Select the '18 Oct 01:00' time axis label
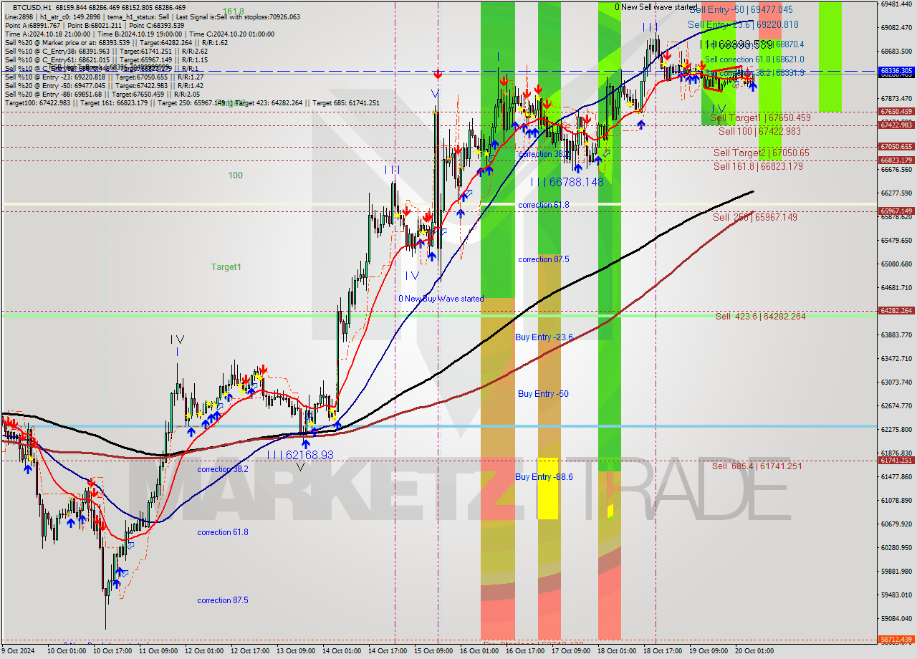The width and height of the screenshot is (917, 659). [617, 651]
